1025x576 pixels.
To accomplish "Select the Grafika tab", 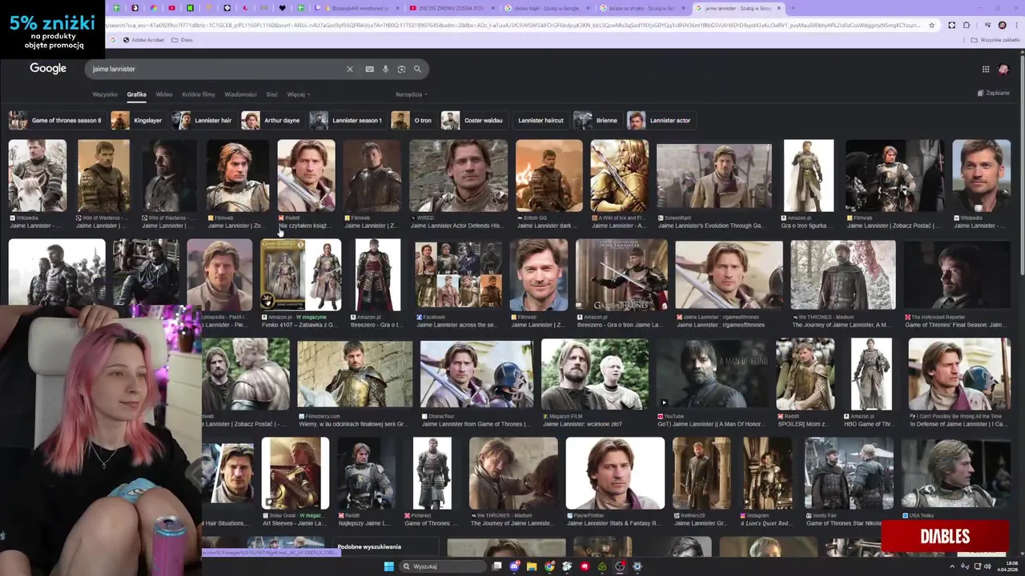I will (x=136, y=94).
